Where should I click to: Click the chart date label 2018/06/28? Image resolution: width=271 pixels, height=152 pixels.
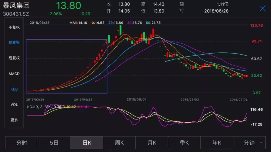click(40, 23)
